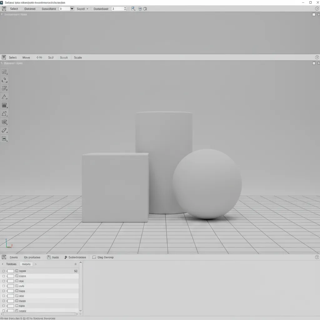Pick the dark filled panel tool in left toolbar
The width and height of the screenshot is (320, 320).
[4, 105]
